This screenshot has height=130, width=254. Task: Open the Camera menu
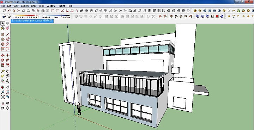coord(25,6)
